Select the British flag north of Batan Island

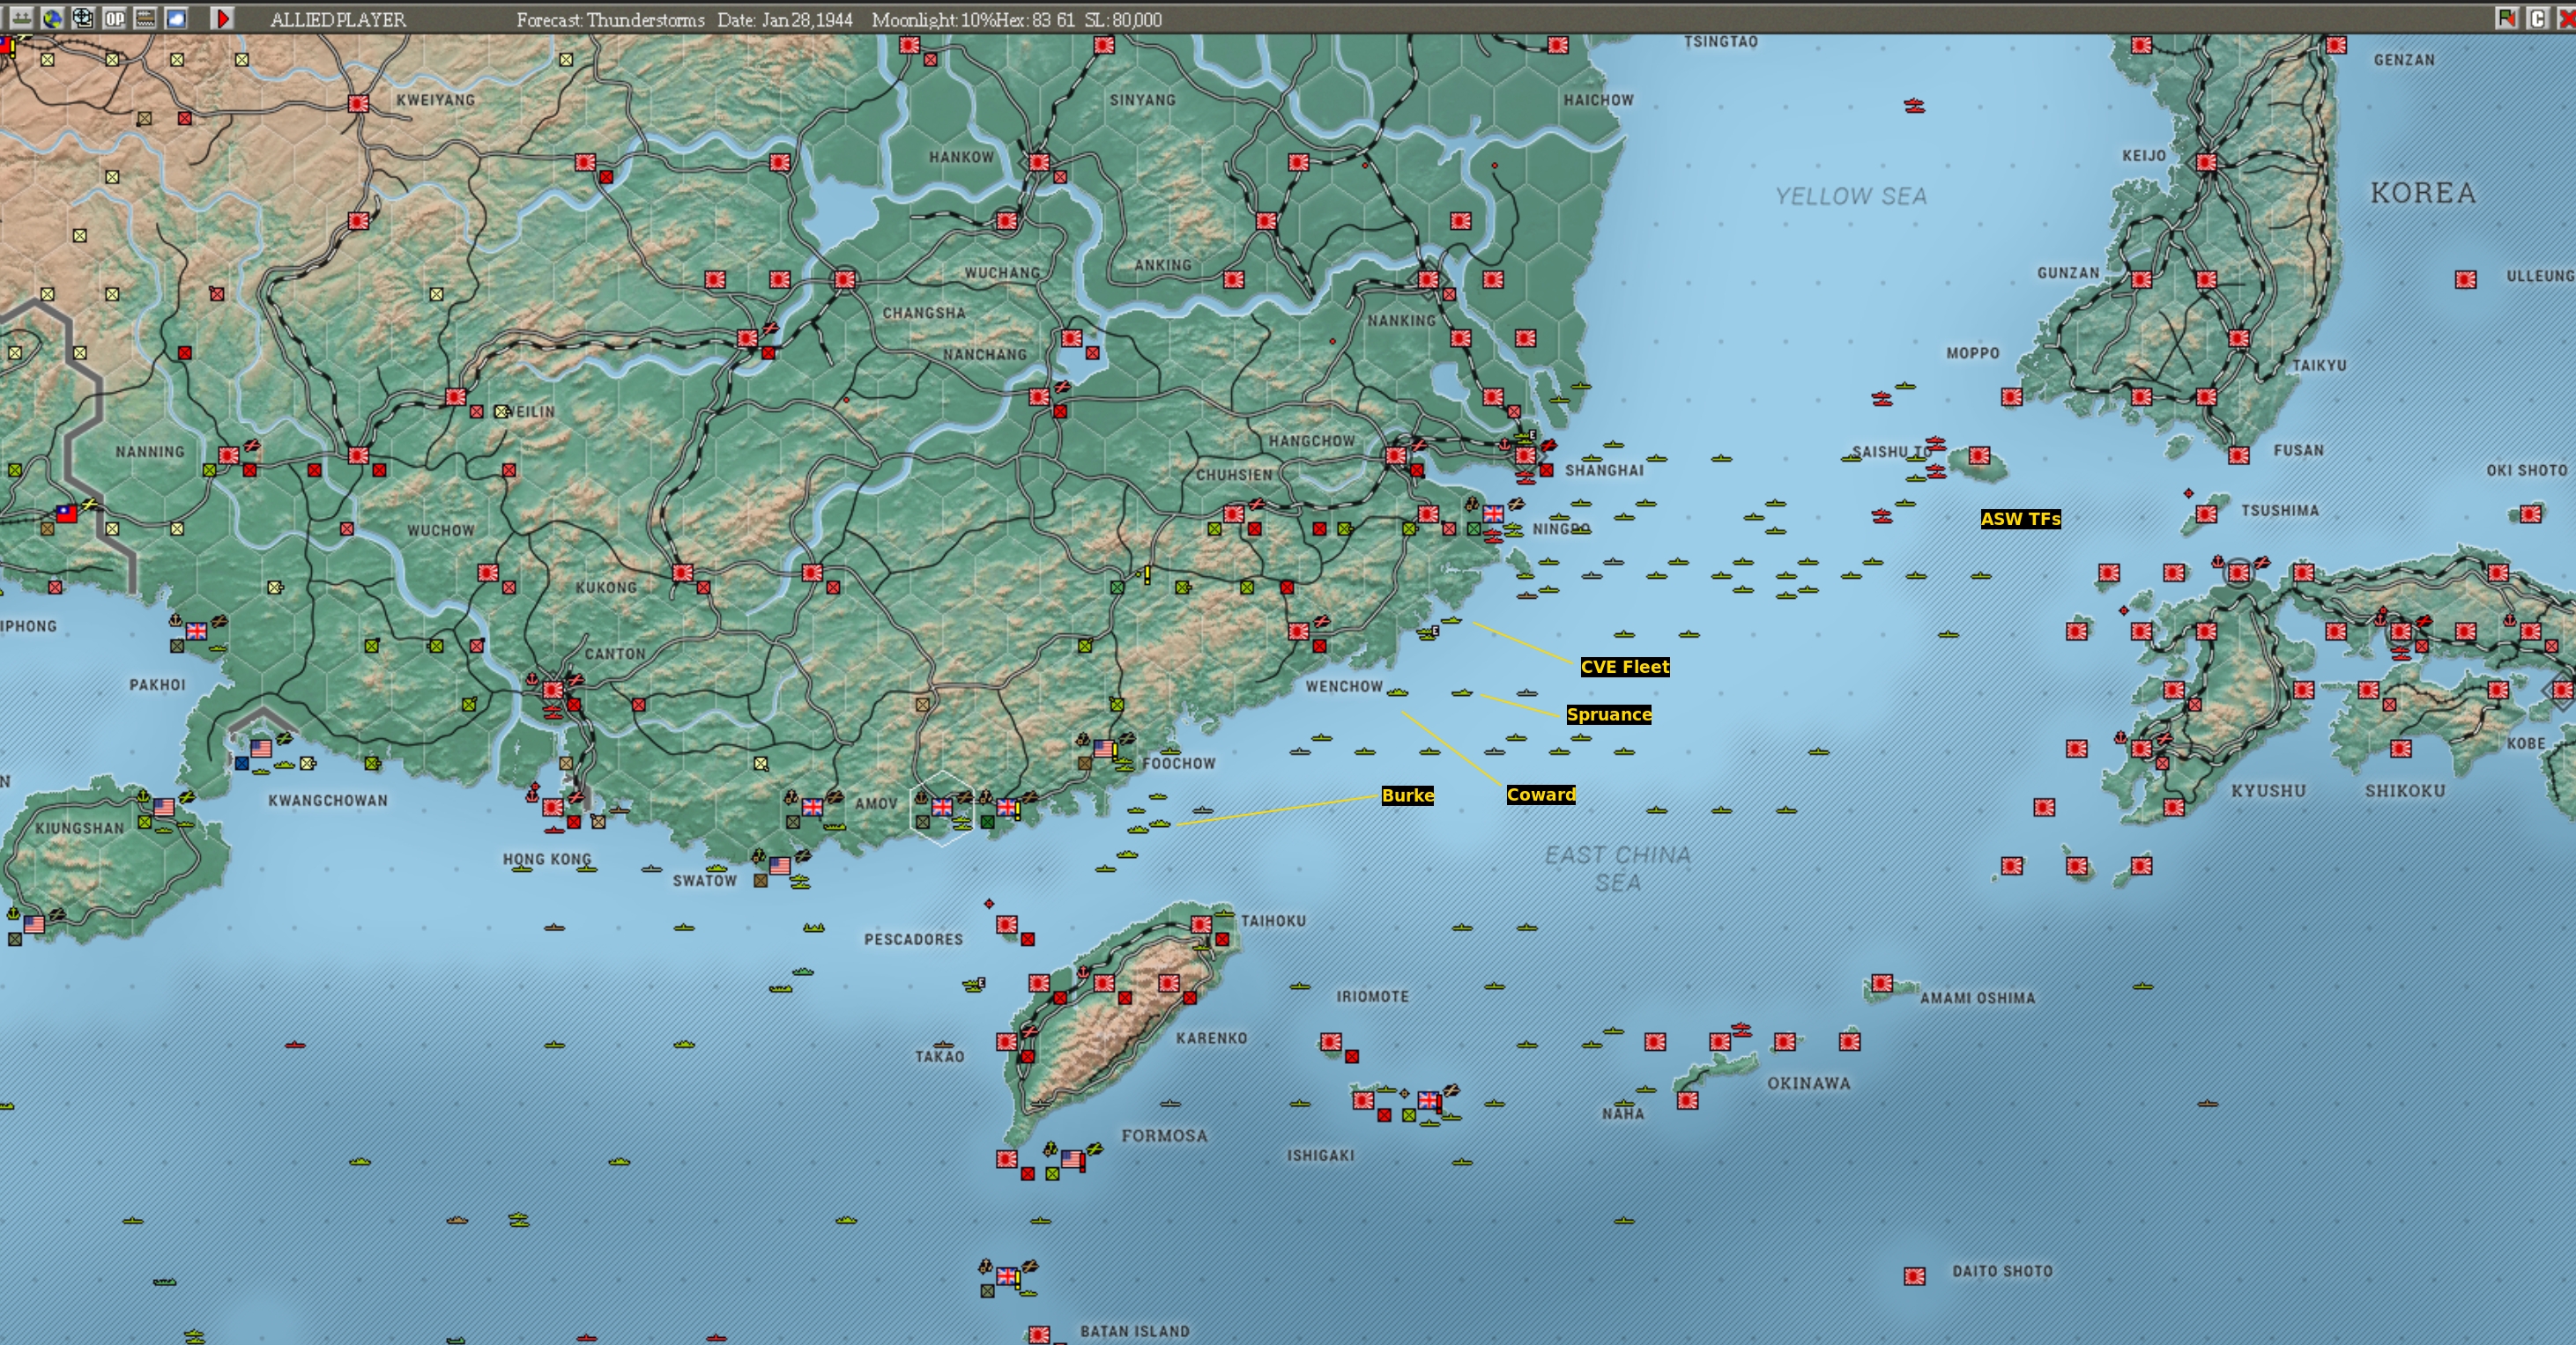1007,1276
